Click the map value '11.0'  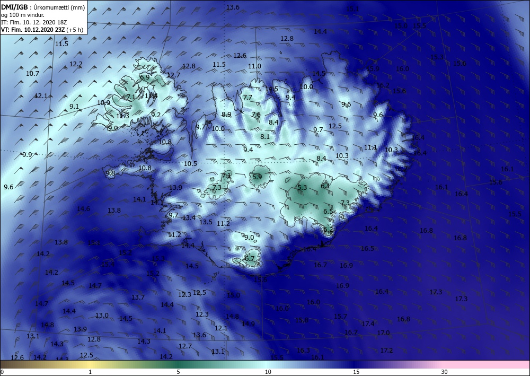click(x=254, y=66)
